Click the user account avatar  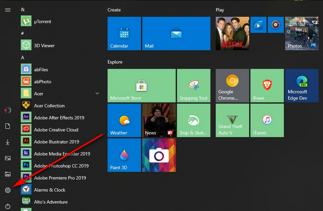(x=8, y=110)
